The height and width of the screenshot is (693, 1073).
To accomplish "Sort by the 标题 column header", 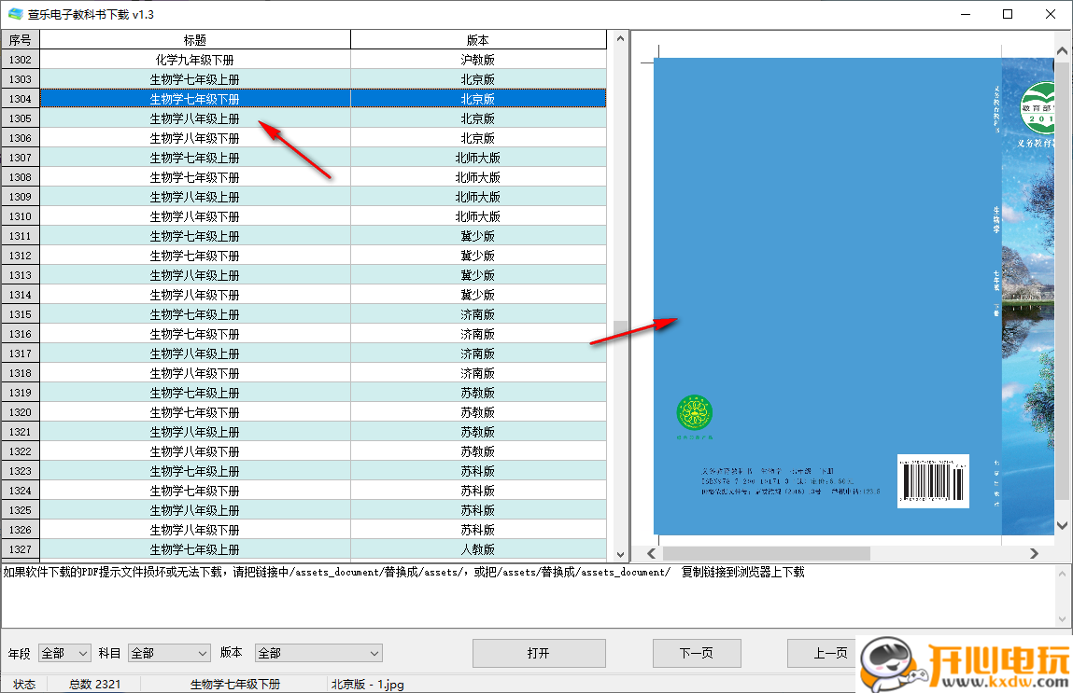I will [194, 40].
